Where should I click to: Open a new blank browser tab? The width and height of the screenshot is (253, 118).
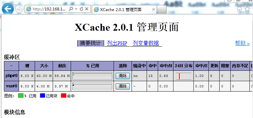tap(161, 9)
